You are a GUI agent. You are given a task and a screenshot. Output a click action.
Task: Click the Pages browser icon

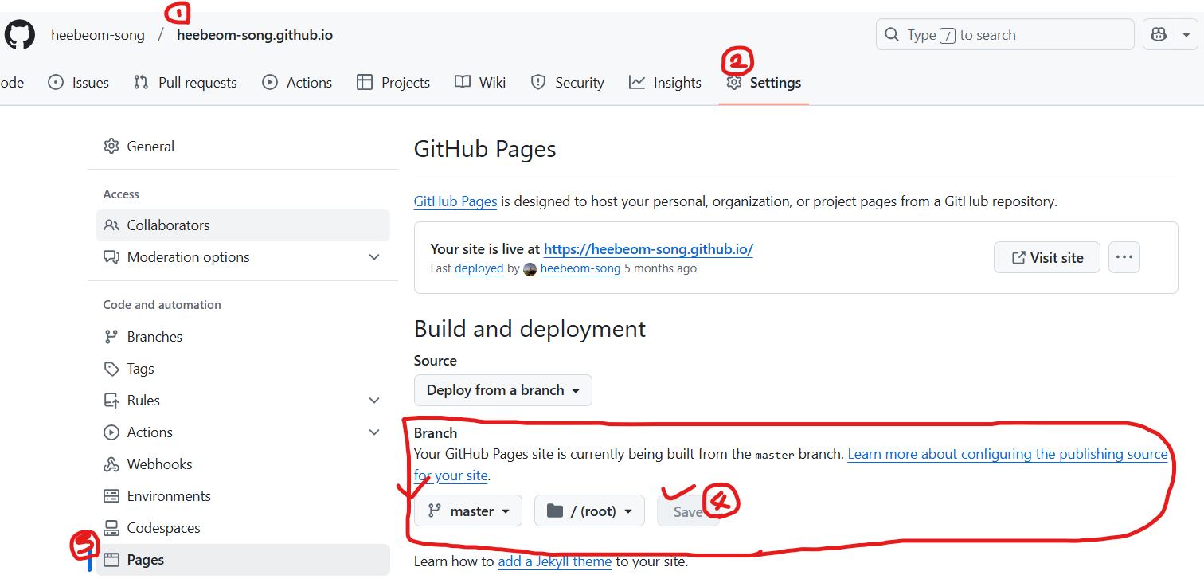(111, 560)
